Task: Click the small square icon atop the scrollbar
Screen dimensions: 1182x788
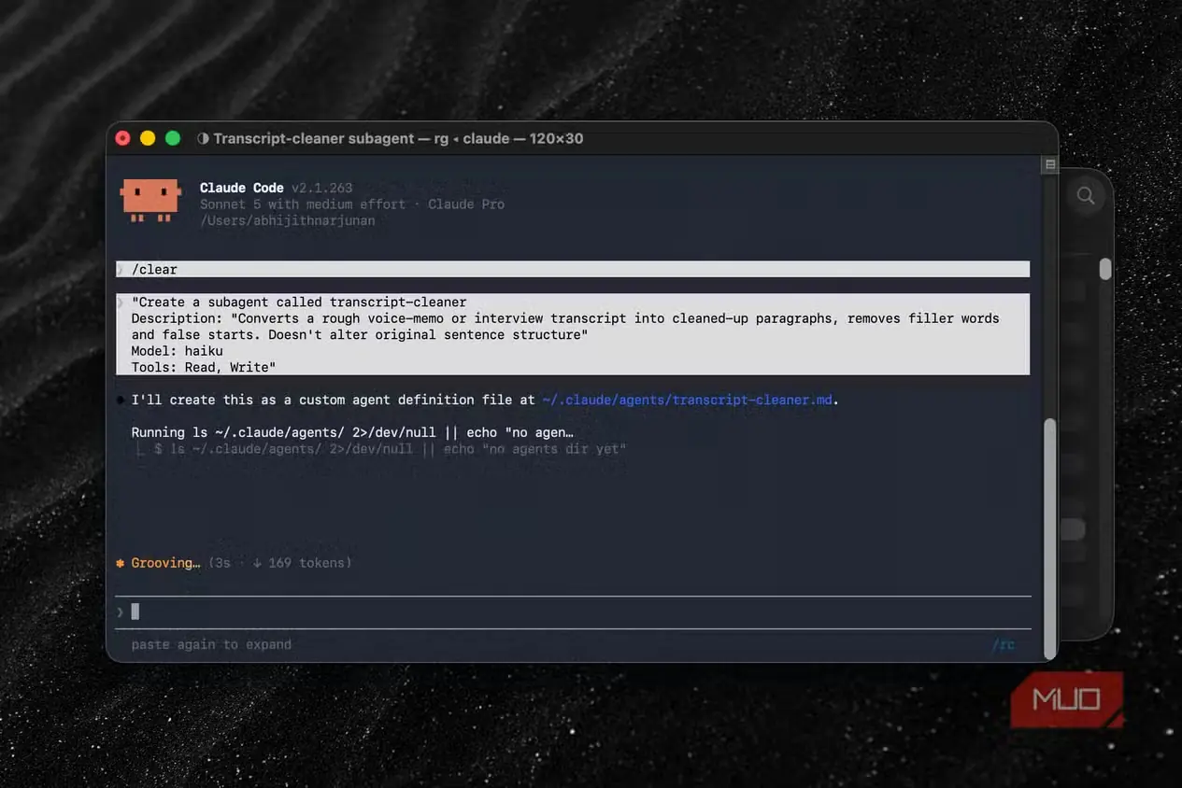Action: tap(1050, 165)
